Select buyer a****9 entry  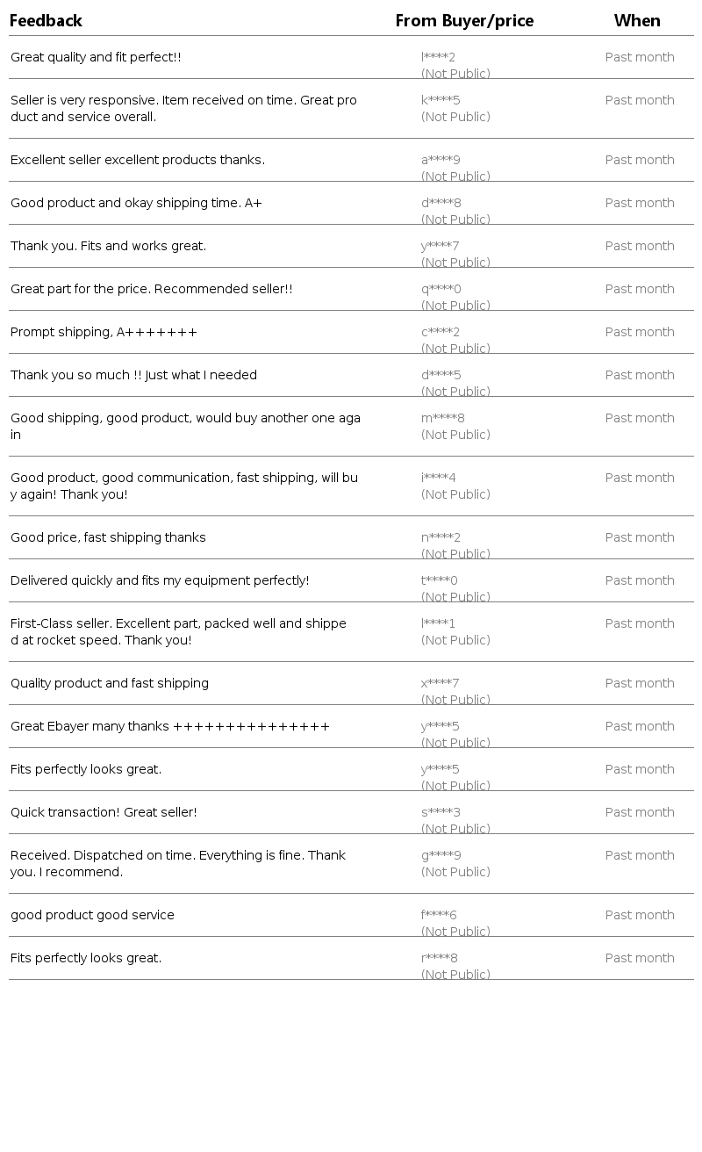point(441,160)
